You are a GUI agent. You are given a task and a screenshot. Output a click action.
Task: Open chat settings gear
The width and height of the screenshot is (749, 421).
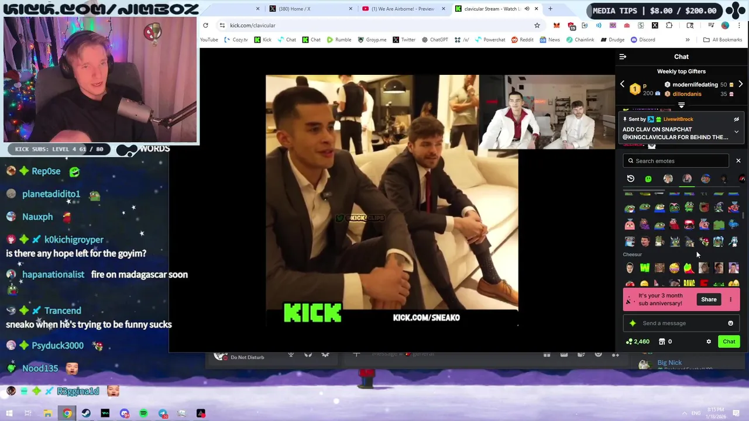click(709, 341)
